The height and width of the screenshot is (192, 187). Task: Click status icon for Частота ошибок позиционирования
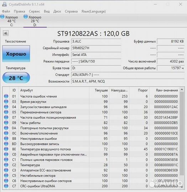[x=6, y=117]
